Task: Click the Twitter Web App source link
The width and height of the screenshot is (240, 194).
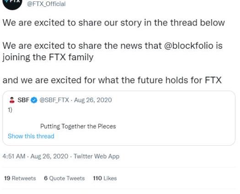Action: [96, 157]
